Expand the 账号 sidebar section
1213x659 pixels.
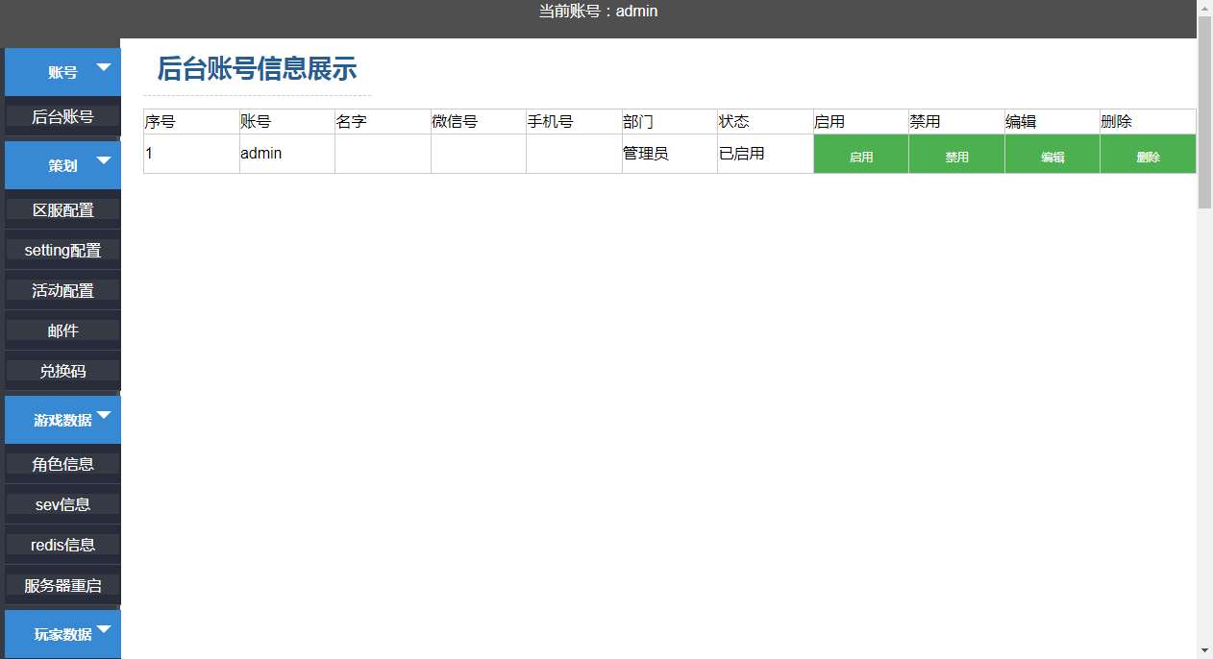click(62, 70)
